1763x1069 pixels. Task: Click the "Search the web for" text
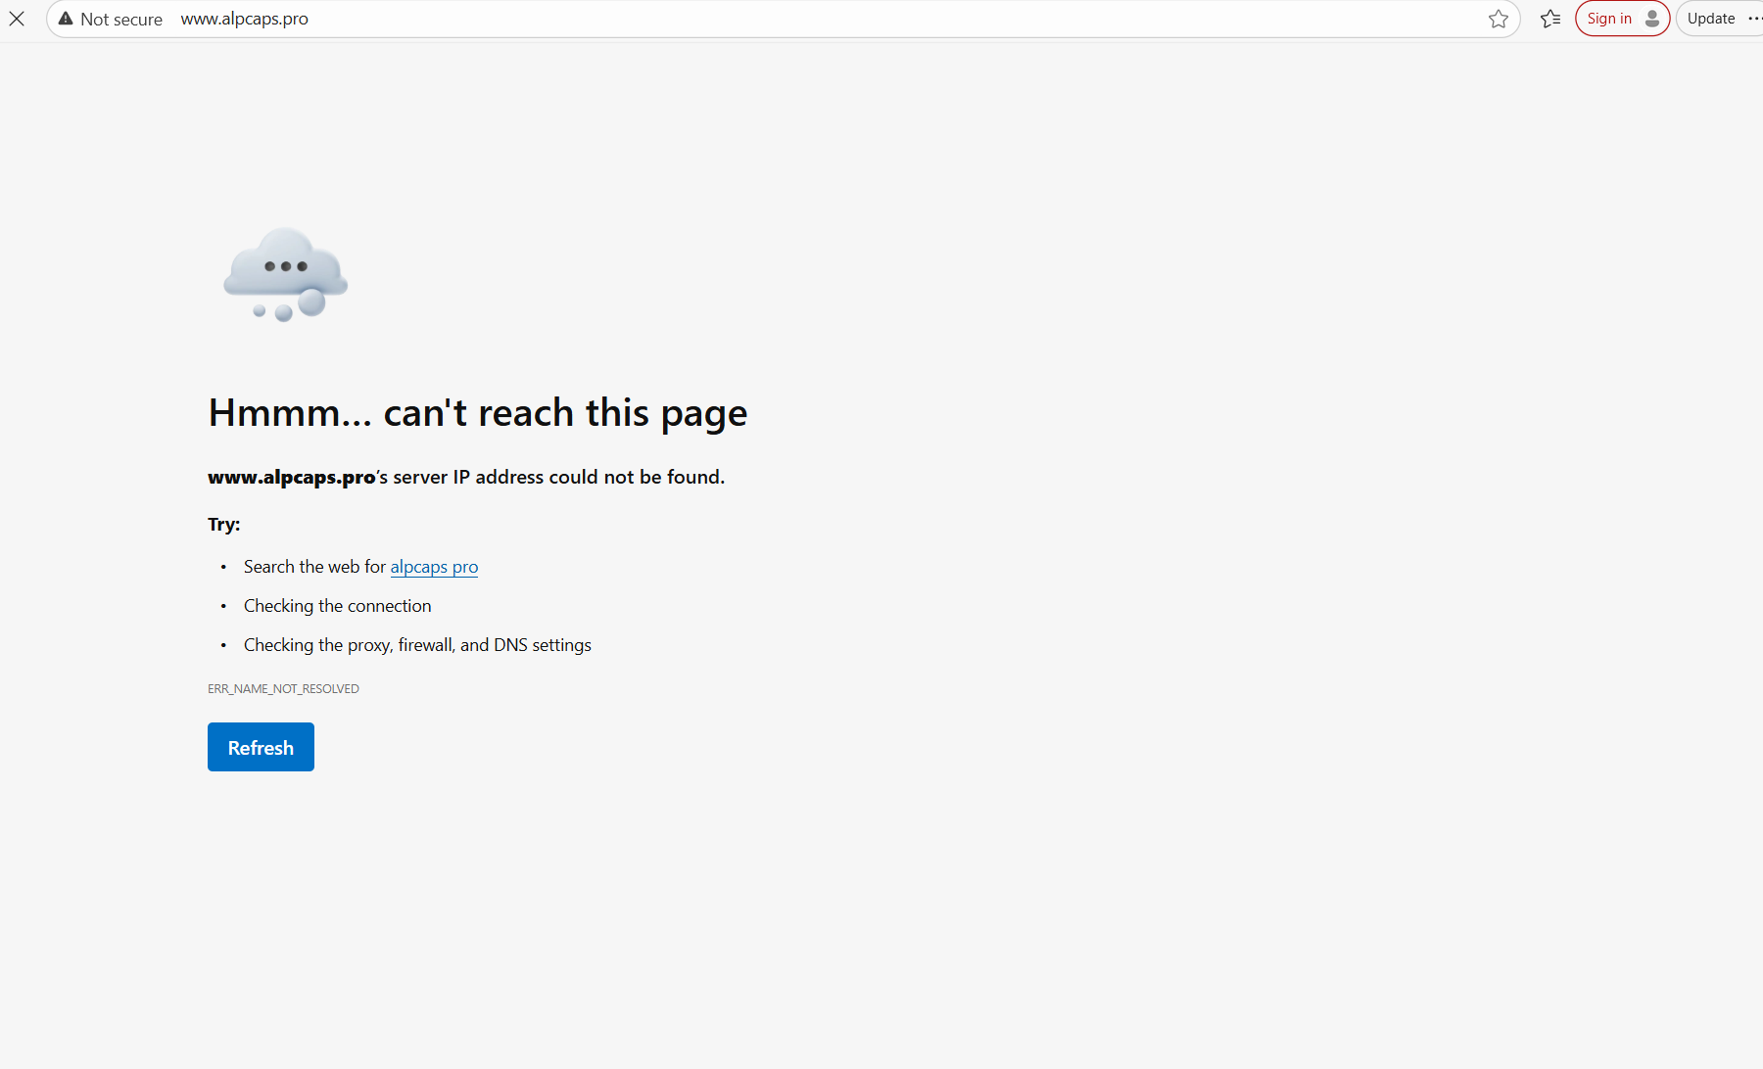pos(314,567)
